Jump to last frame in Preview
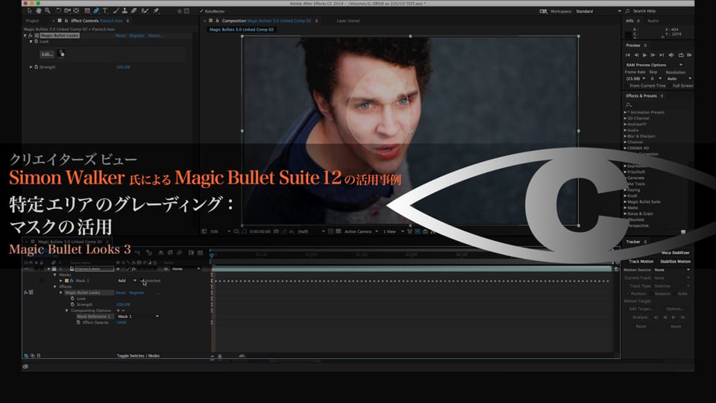The width and height of the screenshot is (716, 403). pyautogui.click(x=662, y=54)
